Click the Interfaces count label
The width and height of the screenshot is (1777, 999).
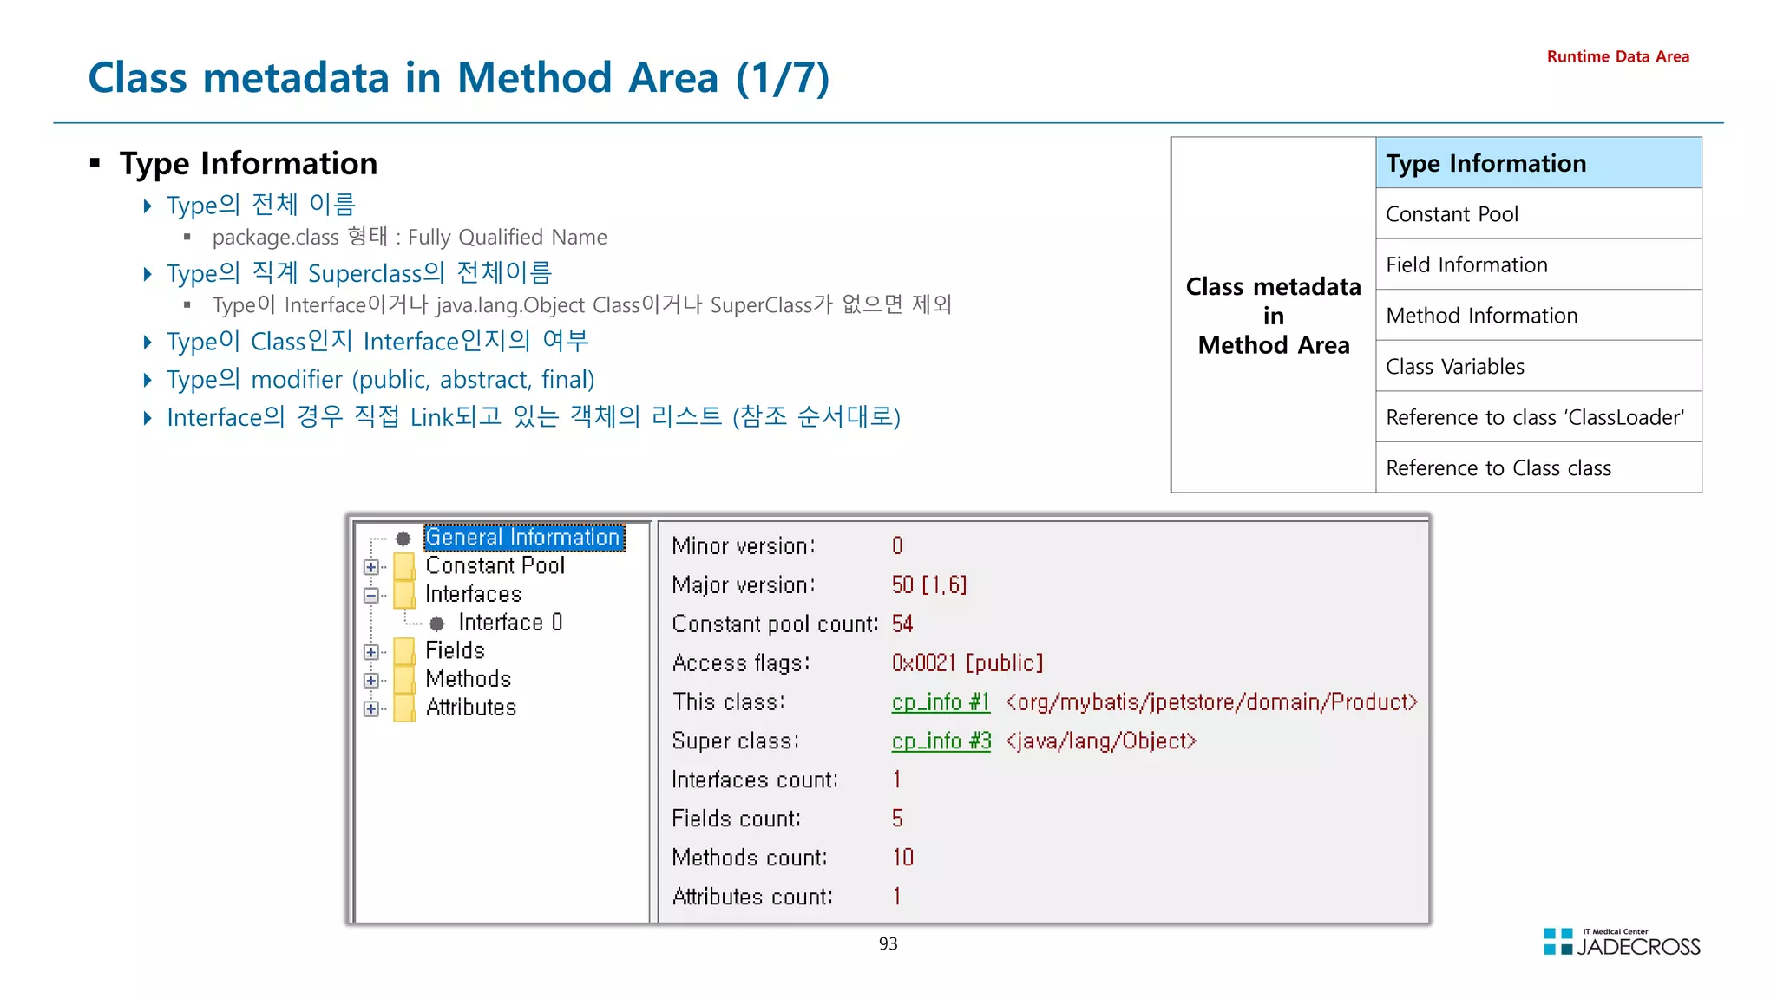(x=755, y=780)
